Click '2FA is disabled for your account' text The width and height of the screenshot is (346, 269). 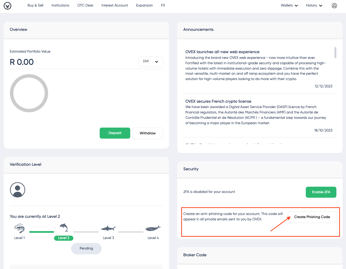coord(209,192)
